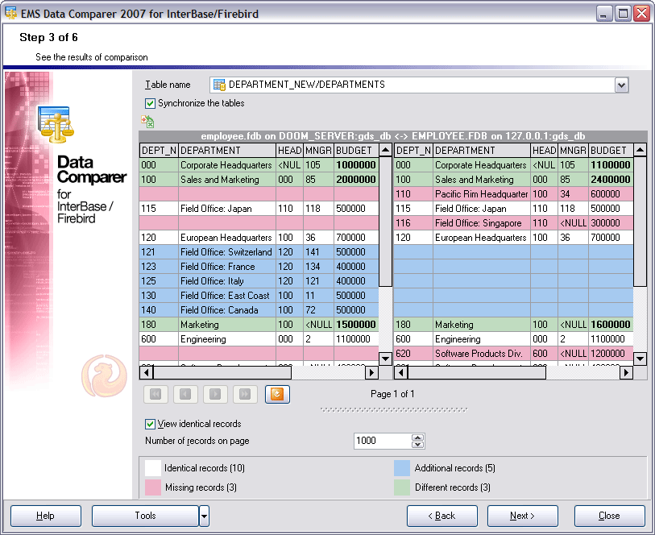
Task: Go to last page navigation button
Action: tap(245, 394)
